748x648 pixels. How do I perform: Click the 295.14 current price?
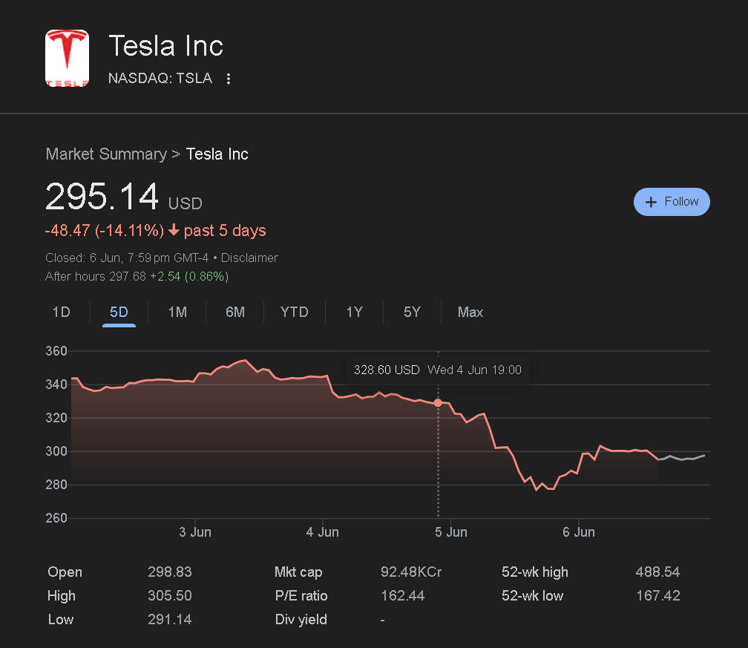point(102,197)
